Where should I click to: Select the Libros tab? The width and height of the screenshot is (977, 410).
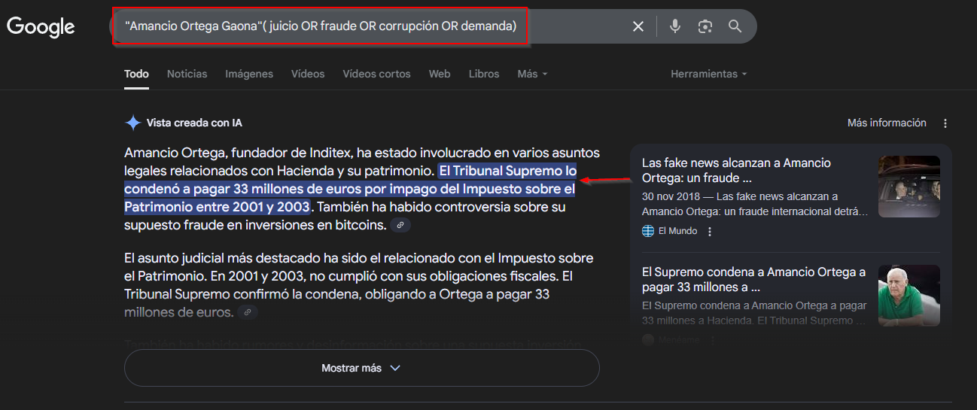tap(483, 74)
